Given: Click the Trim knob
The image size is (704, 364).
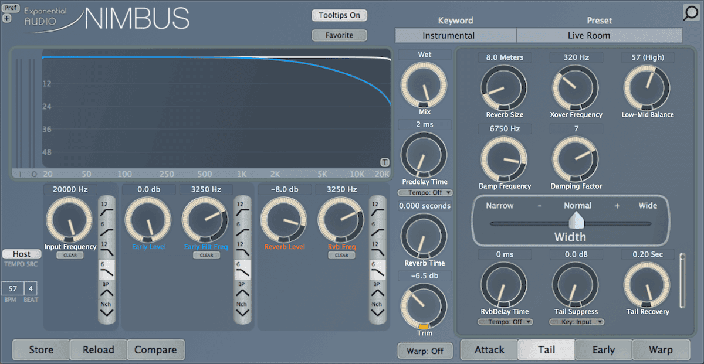Looking at the screenshot, I should tap(424, 307).
